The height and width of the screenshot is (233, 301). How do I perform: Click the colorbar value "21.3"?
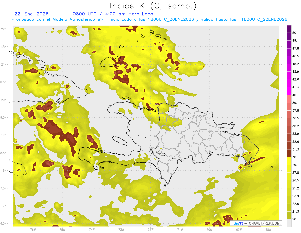coord(296,211)
